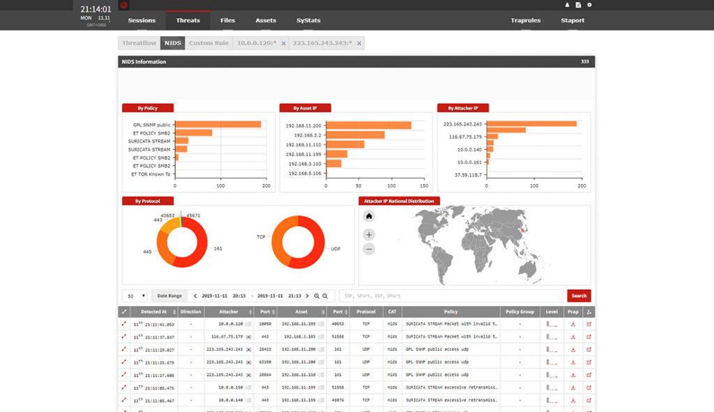Open first row's external link icon

click(x=588, y=324)
